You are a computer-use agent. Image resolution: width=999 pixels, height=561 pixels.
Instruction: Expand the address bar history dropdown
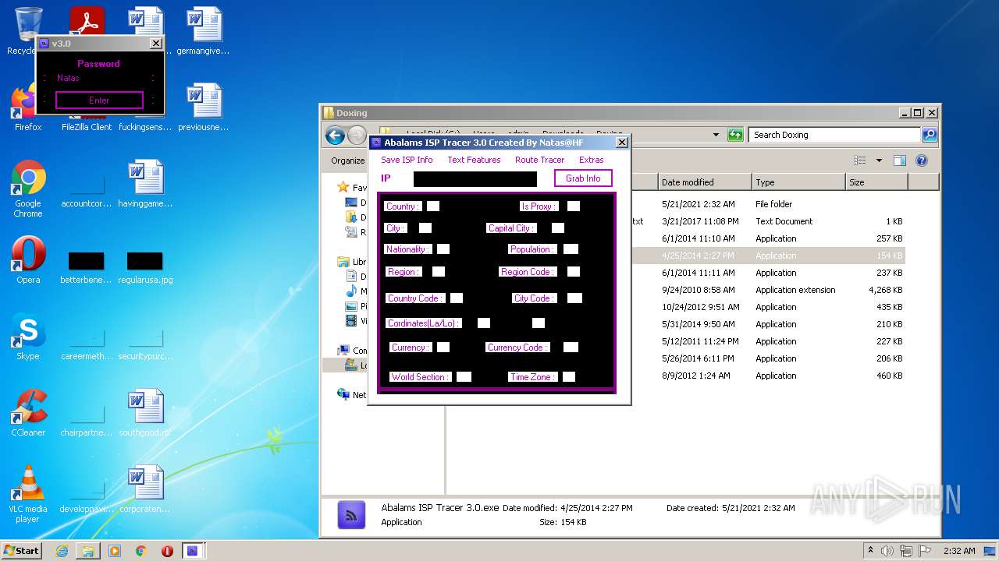point(716,135)
